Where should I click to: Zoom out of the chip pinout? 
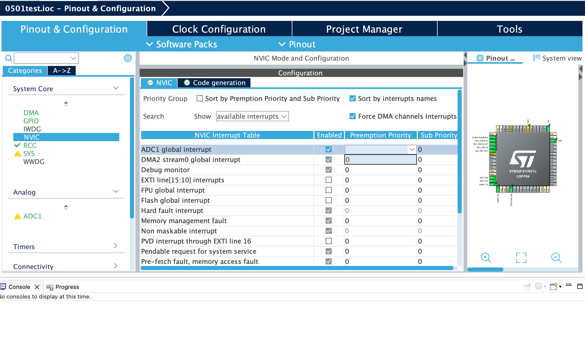556,258
